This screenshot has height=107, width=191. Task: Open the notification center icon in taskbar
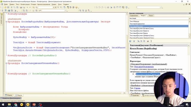(187, 104)
